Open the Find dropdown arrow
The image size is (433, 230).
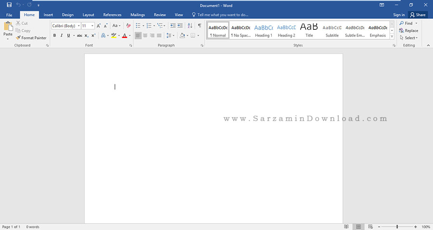pos(417,23)
